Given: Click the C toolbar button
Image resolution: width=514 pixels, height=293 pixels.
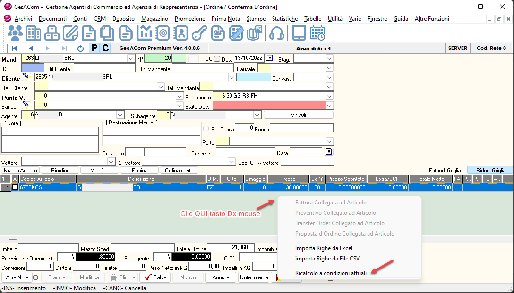Looking at the screenshot, I should coord(105,48).
